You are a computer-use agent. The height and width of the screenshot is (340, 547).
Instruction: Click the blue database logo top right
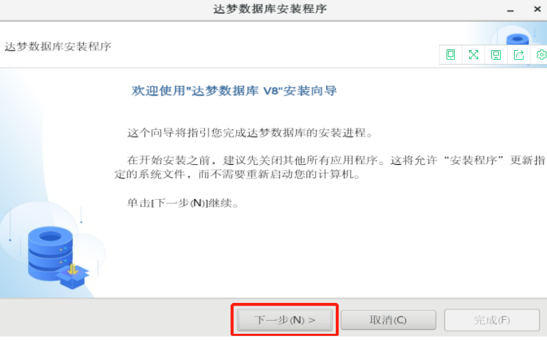pos(517,38)
